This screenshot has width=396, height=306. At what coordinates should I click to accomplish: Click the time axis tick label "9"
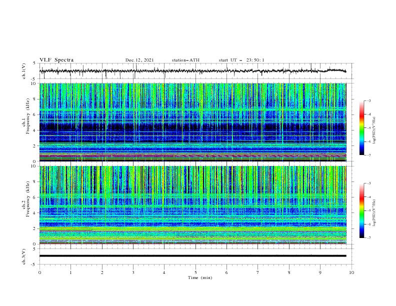(x=320, y=272)
